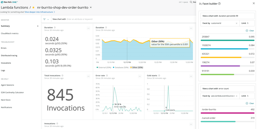Expand the filter dropdown chevron
Screen dimensions: 258x129
pos(48,19)
